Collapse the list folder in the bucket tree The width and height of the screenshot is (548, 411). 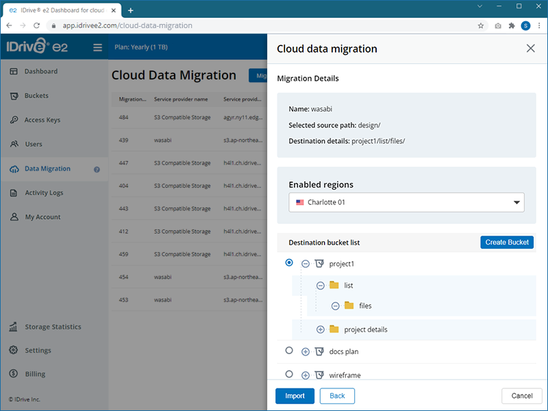pos(320,285)
